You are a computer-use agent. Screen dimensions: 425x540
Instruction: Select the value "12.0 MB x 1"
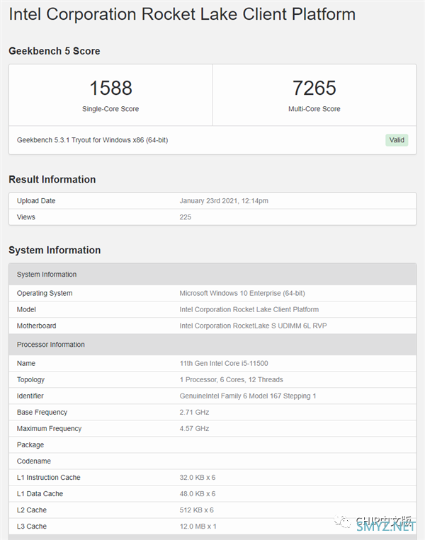pos(198,527)
